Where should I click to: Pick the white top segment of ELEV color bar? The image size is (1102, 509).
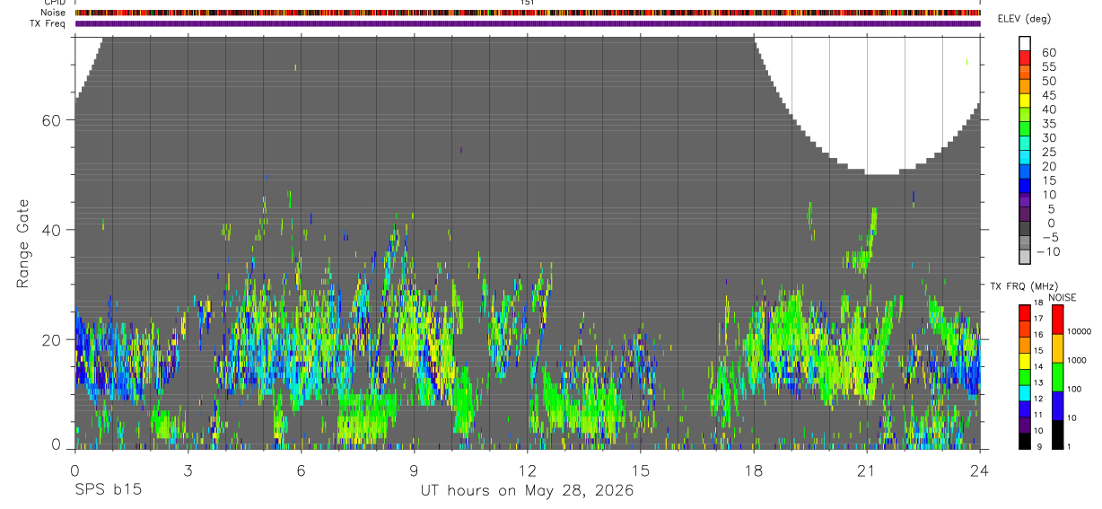1025,44
